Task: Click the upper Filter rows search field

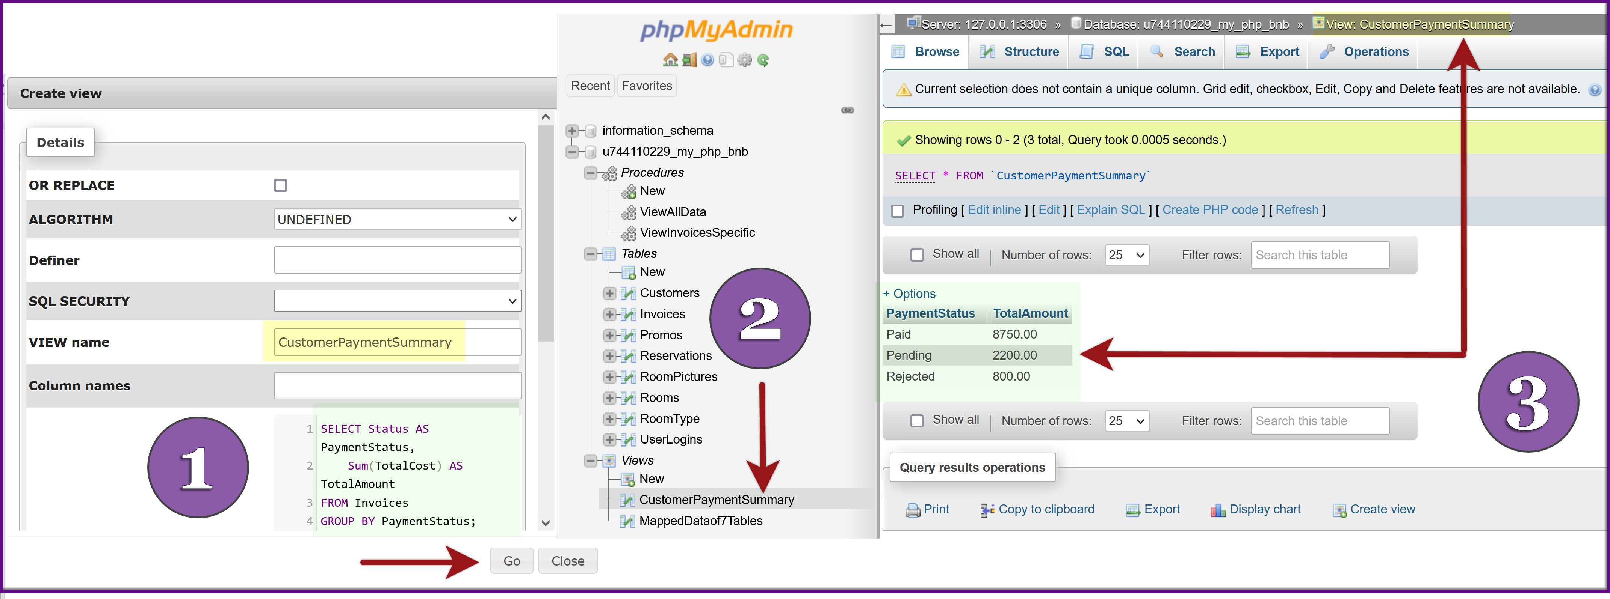Action: pos(1320,255)
